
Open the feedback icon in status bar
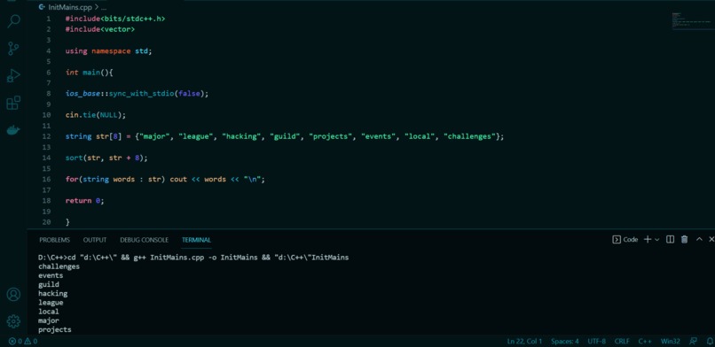pyautogui.click(x=693, y=341)
